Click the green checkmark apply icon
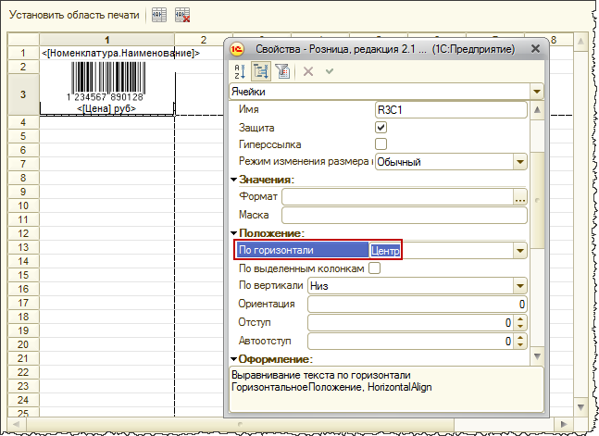The width and height of the screenshot is (599, 436). [330, 71]
